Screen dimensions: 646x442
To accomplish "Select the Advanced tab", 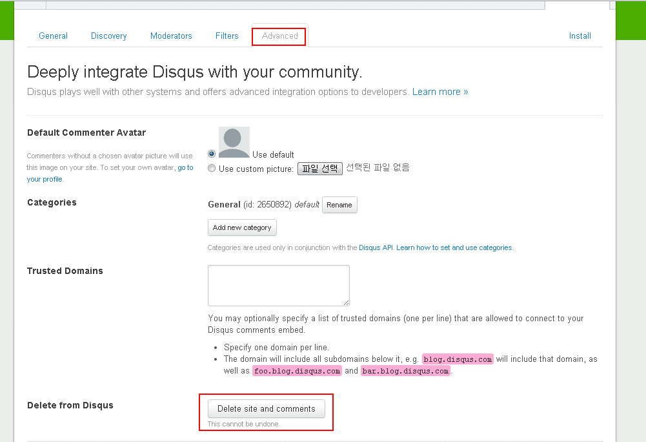I will coord(279,36).
